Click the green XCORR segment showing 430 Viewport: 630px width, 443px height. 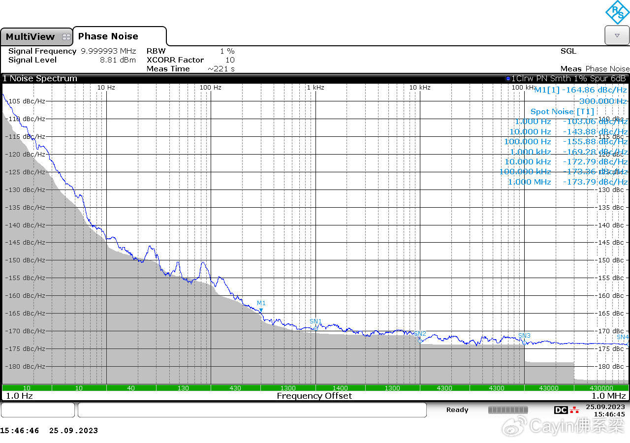(235, 388)
